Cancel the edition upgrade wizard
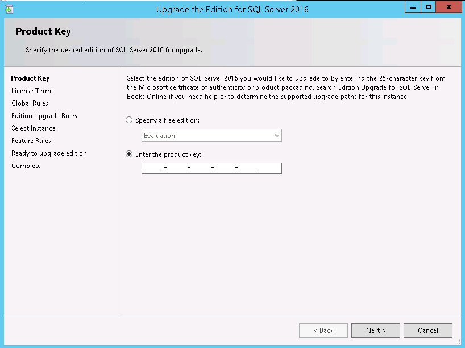This screenshot has height=348, width=465. (x=427, y=330)
